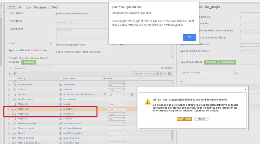Open Filtrable dropdown for Instance

[117, 90]
